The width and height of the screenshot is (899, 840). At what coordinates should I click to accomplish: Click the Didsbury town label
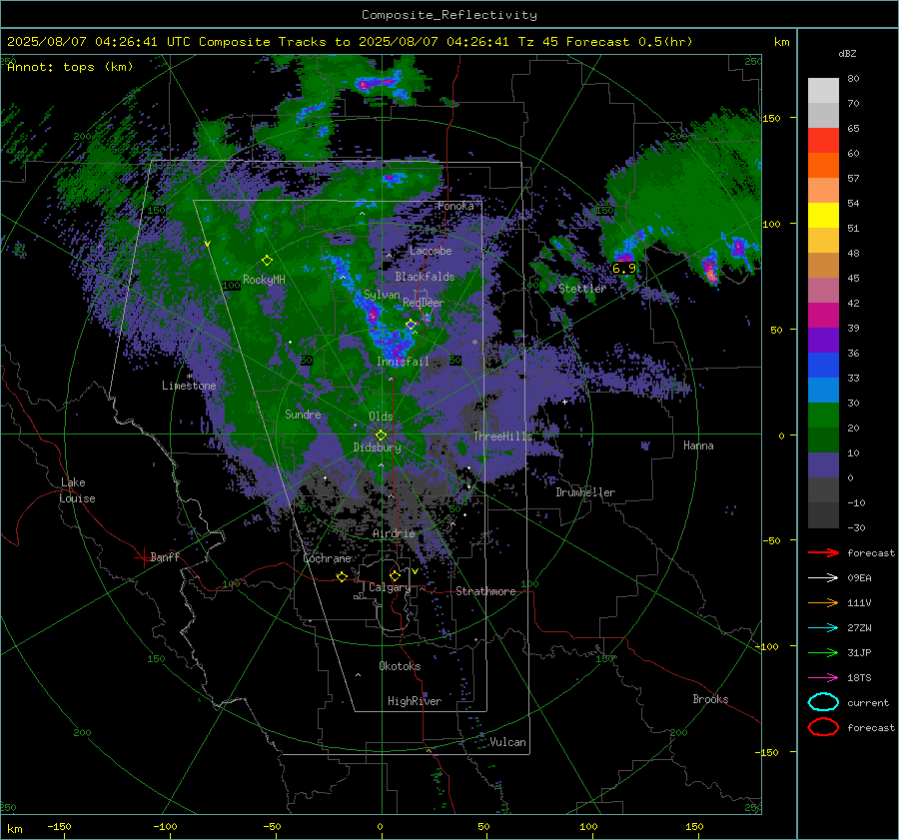point(377,447)
